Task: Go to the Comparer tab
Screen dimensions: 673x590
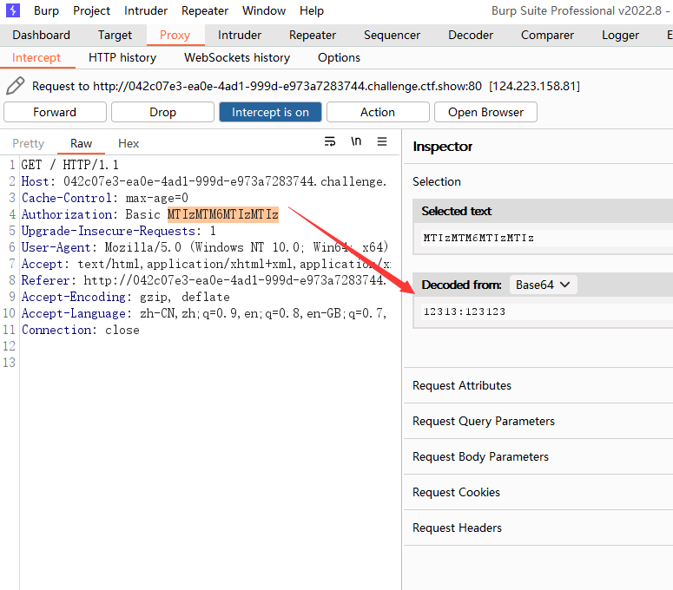Action: click(x=547, y=36)
